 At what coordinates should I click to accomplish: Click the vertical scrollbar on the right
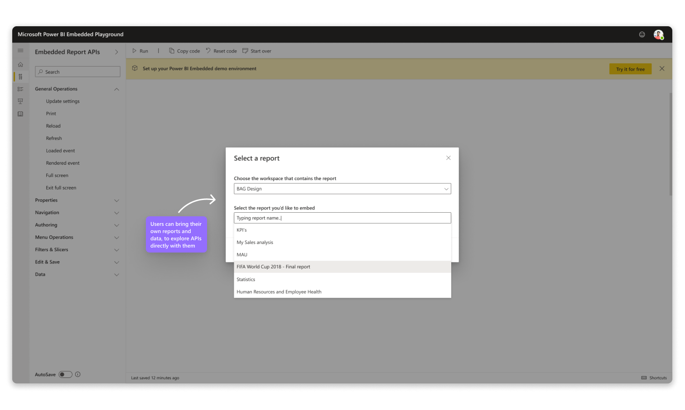pyautogui.click(x=671, y=144)
